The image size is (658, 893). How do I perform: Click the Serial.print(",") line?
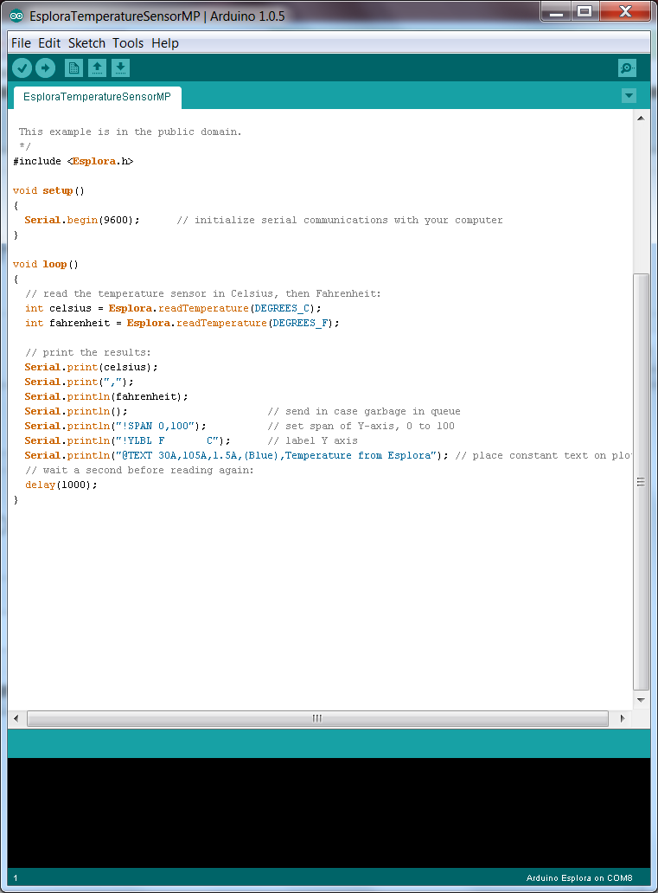(80, 382)
